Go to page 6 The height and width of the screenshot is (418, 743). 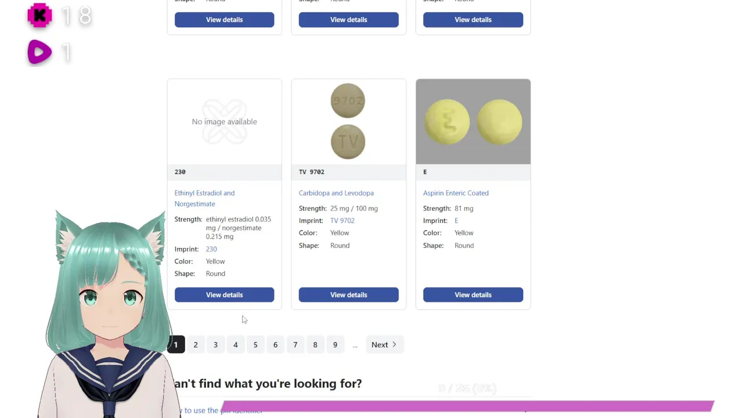(x=275, y=345)
